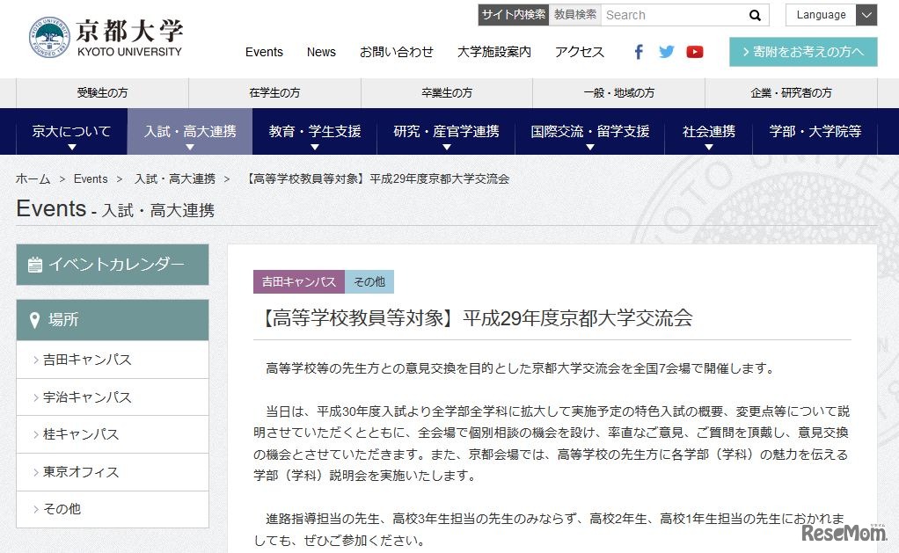Click the search magnifying glass icon
The width and height of the screenshot is (899, 553).
(755, 15)
